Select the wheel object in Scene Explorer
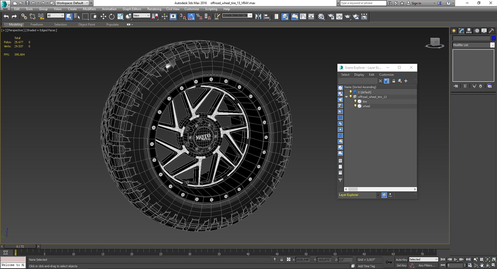 tap(366, 106)
